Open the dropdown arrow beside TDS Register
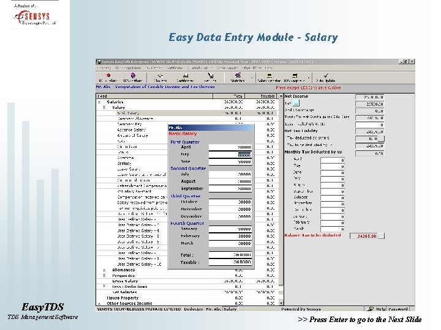The width and height of the screenshot is (441, 330). pyautogui.click(x=309, y=78)
